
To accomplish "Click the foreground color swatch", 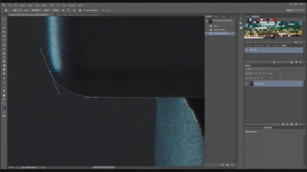I will 3,106.
